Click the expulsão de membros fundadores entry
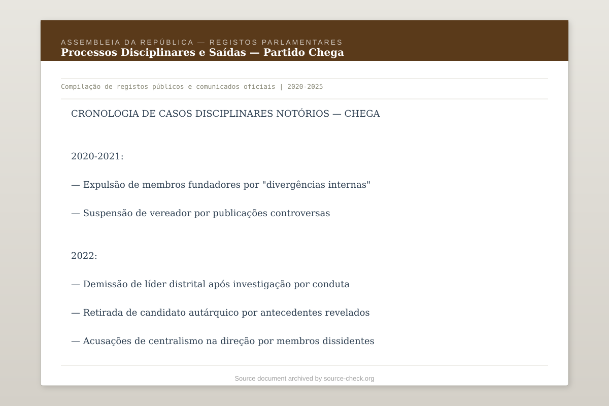This screenshot has height=406, width=609. pyautogui.click(x=221, y=185)
